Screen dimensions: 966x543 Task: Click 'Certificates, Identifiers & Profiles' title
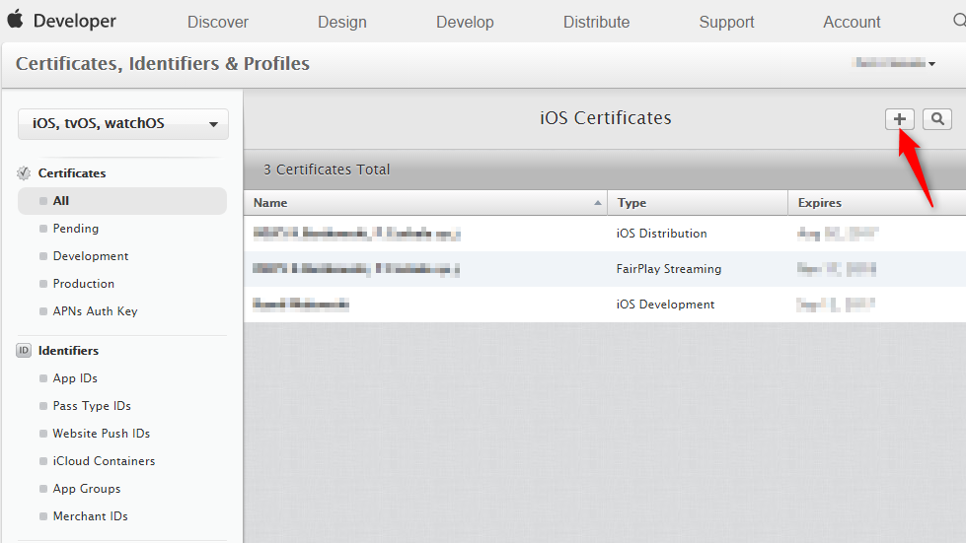163,63
